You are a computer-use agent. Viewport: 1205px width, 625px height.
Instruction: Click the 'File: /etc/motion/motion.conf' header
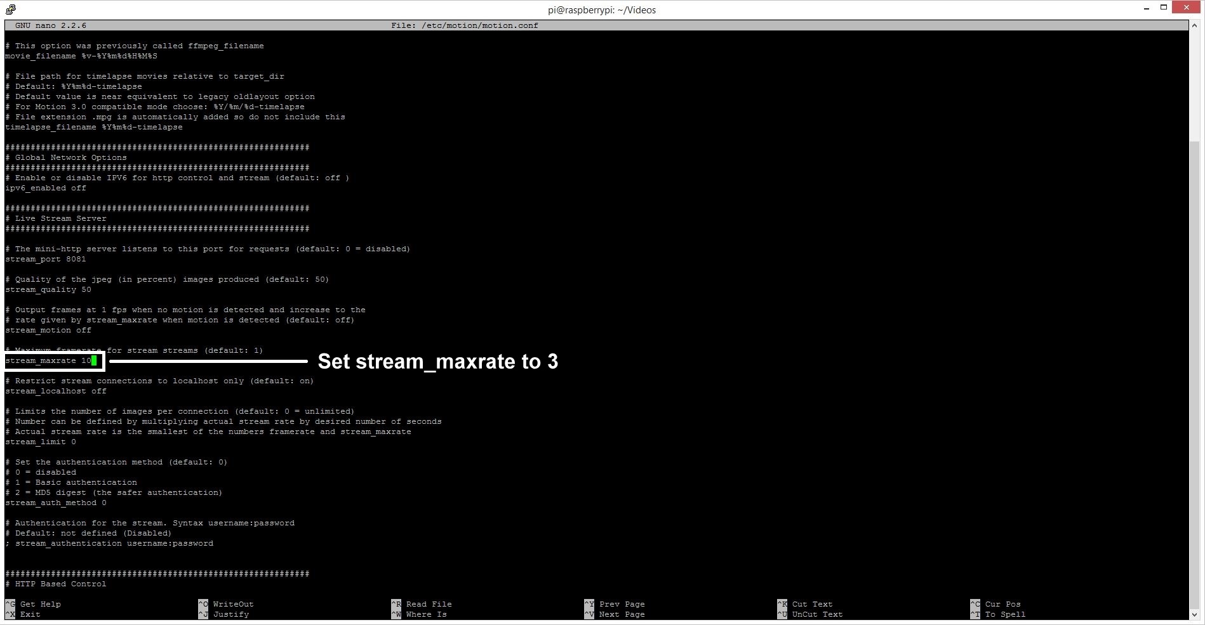pos(465,25)
